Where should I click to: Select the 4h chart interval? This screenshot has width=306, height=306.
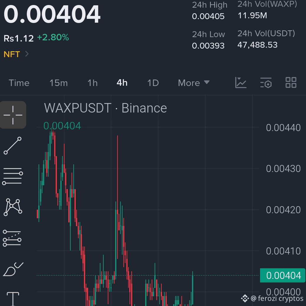coord(122,83)
